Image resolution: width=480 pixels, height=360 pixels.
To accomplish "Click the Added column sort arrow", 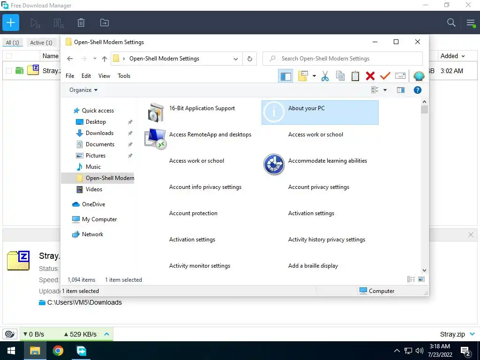I will [x=463, y=56].
